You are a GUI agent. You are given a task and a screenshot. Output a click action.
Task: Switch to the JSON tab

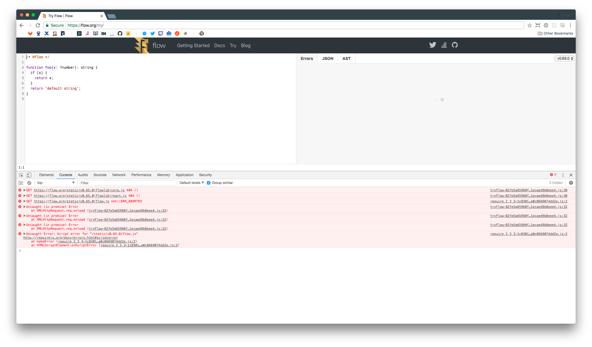pyautogui.click(x=327, y=59)
